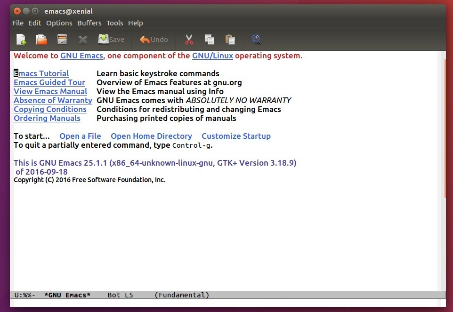This screenshot has height=312, width=453.
Task: Click View Emacs Manual link
Action: (50, 91)
